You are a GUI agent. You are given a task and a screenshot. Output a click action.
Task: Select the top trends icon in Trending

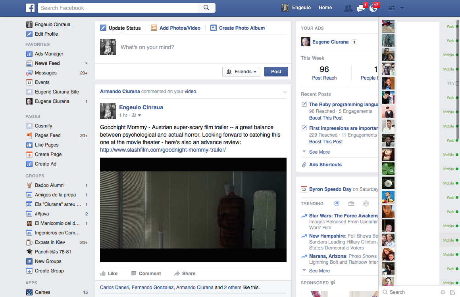(x=337, y=204)
